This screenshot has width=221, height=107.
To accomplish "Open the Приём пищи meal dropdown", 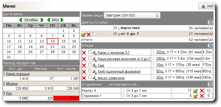I will [132, 15].
